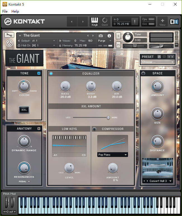Show instrument info icon
Image resolution: width=182 pixels, height=216 pixels.
109,36
